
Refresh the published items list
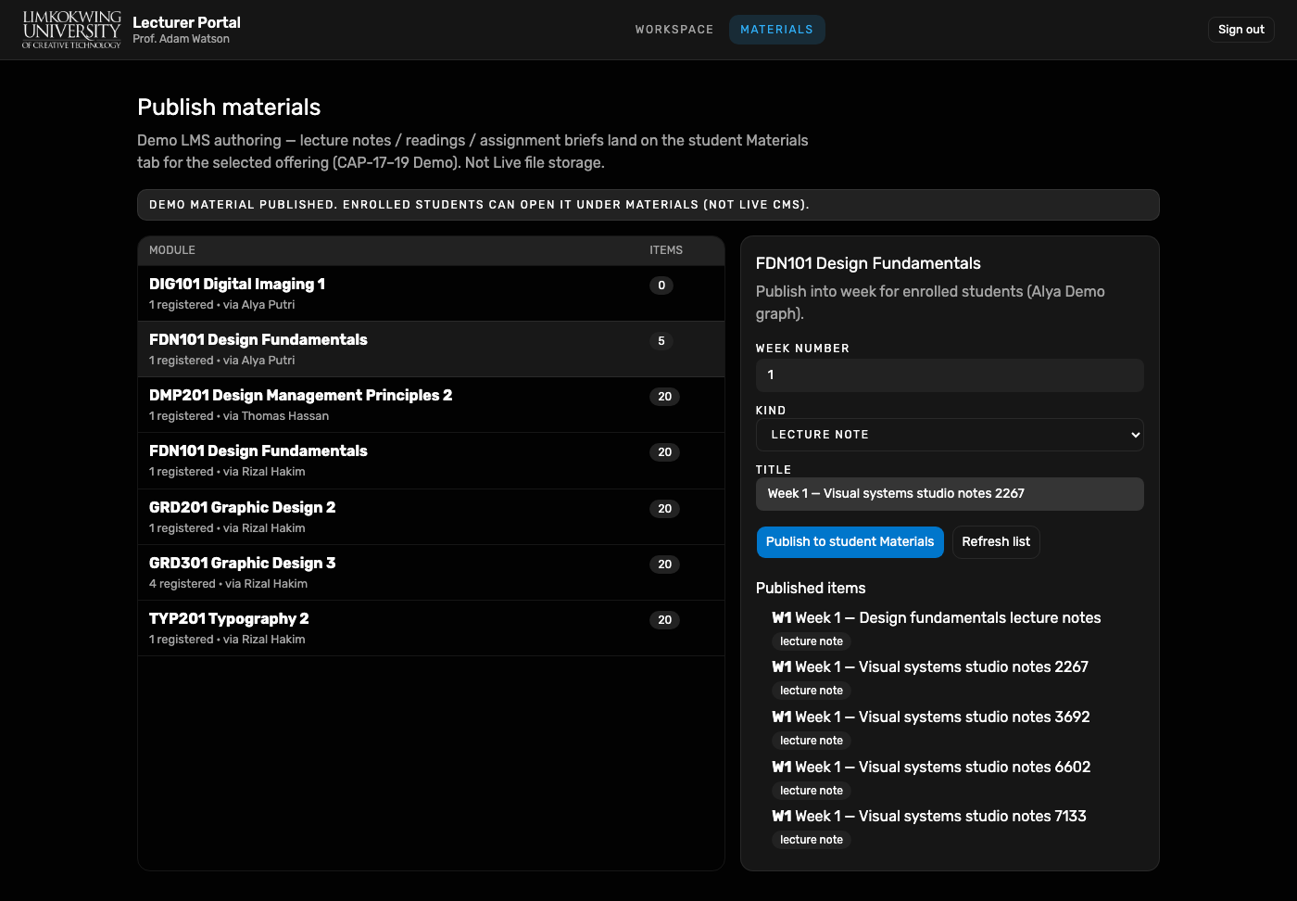(996, 542)
